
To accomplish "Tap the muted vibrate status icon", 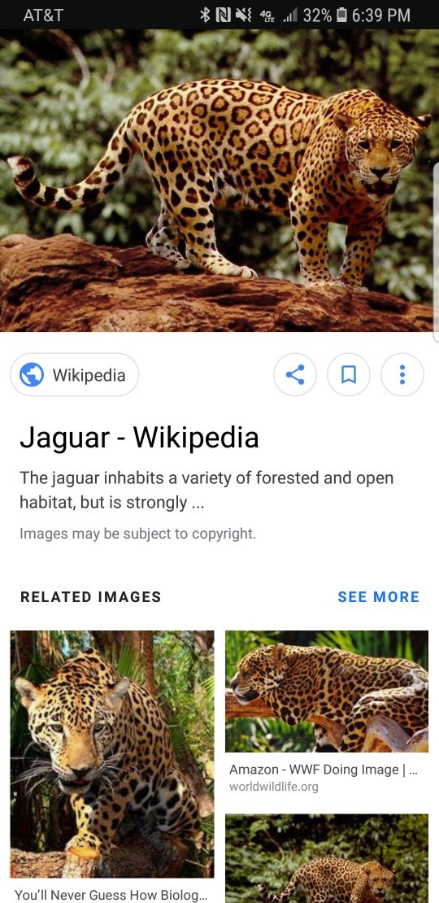I will 243,15.
